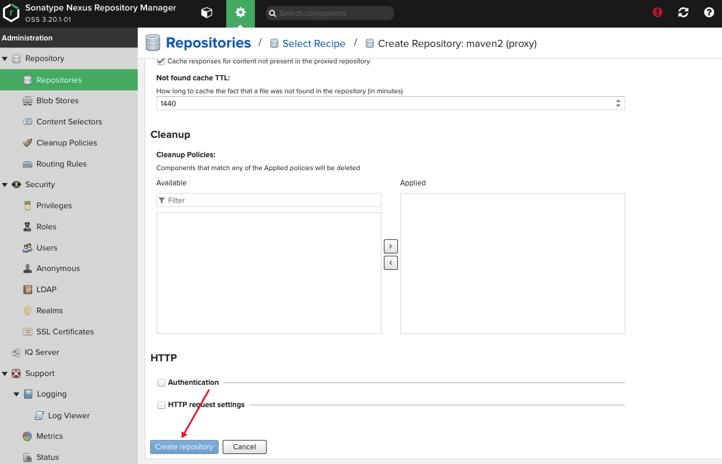Open the Administration gear icon

(x=240, y=12)
